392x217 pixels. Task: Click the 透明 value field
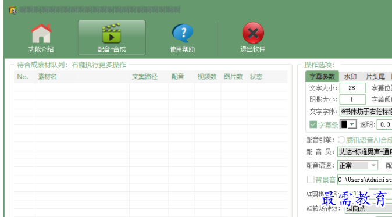[385, 124]
